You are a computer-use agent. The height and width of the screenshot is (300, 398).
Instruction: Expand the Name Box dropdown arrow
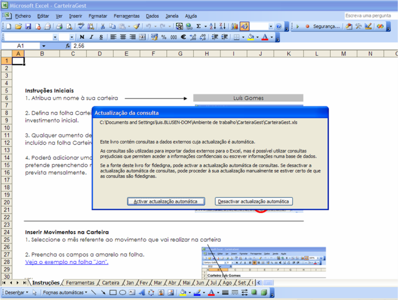coord(43,46)
